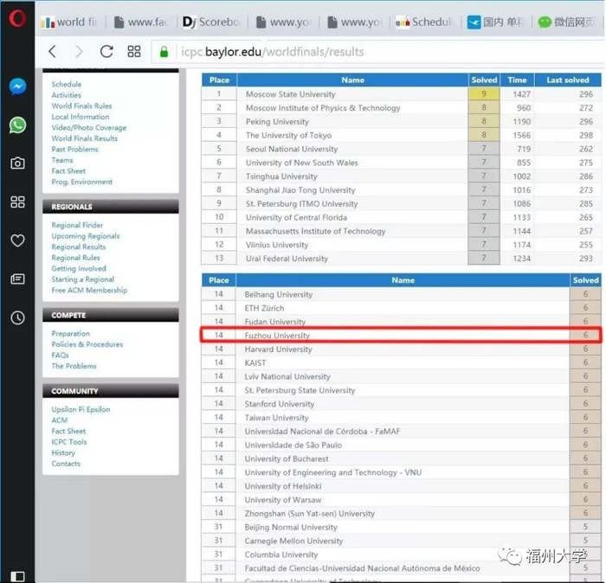Switch to the Schedule tab
The height and width of the screenshot is (583, 606).
(423, 22)
